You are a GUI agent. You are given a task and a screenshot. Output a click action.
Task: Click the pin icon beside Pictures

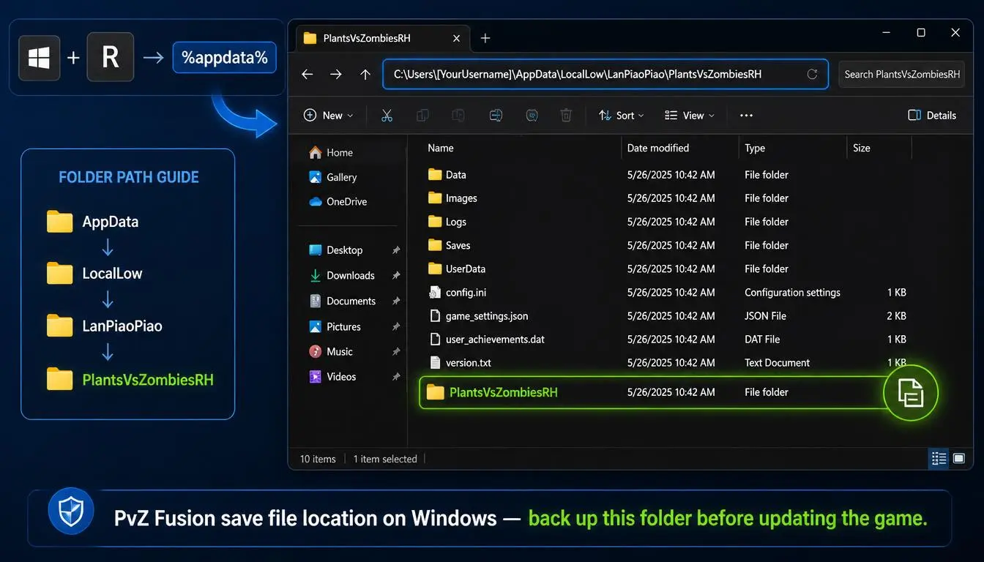coord(396,326)
